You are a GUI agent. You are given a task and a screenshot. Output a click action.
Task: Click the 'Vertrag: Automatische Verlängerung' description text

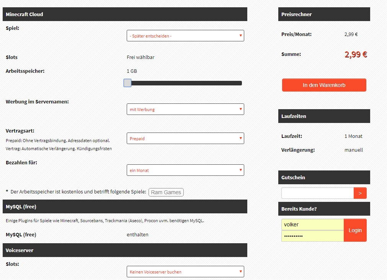pos(59,149)
